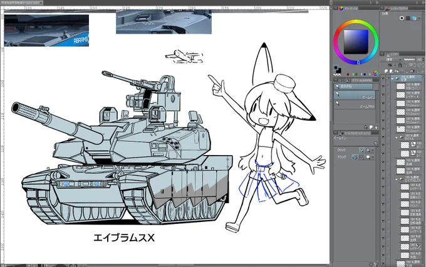Create a new raster layer in Layer panel
This screenshot has height=267, width=426.
point(386,71)
